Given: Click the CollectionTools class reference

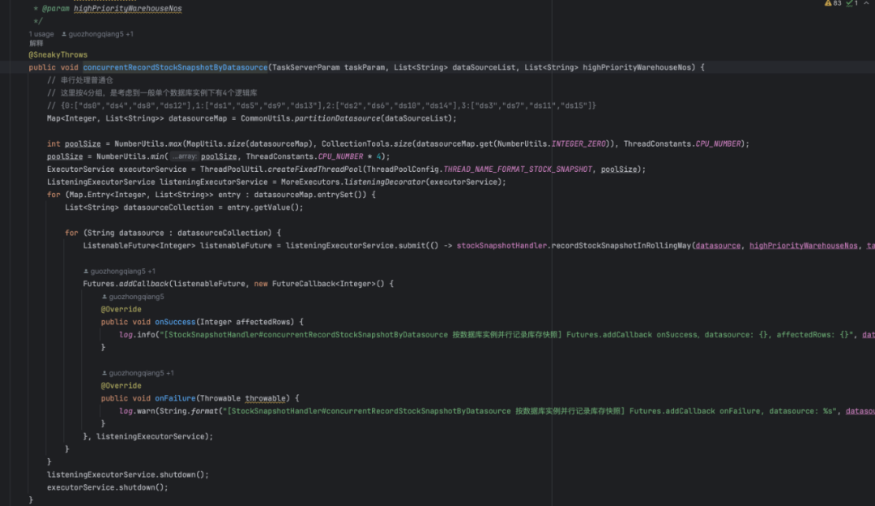Looking at the screenshot, I should point(355,144).
